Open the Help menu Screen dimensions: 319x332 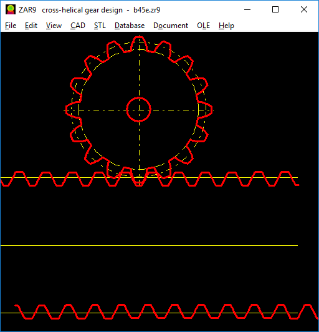pos(226,26)
